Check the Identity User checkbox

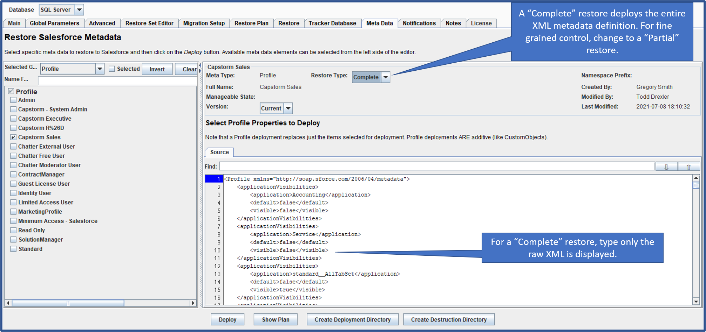13,193
